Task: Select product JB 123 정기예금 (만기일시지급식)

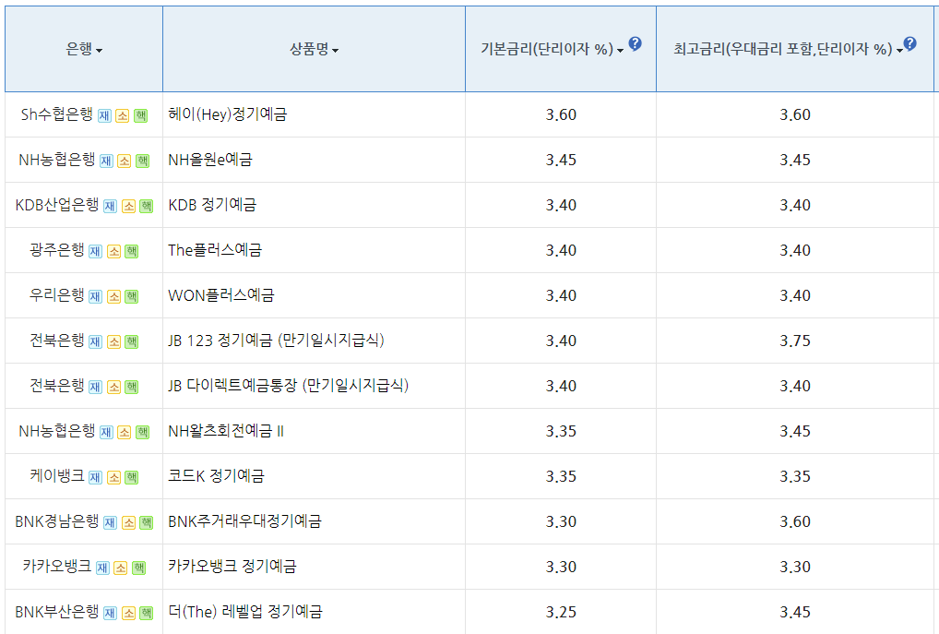Action: pyautogui.click(x=276, y=341)
